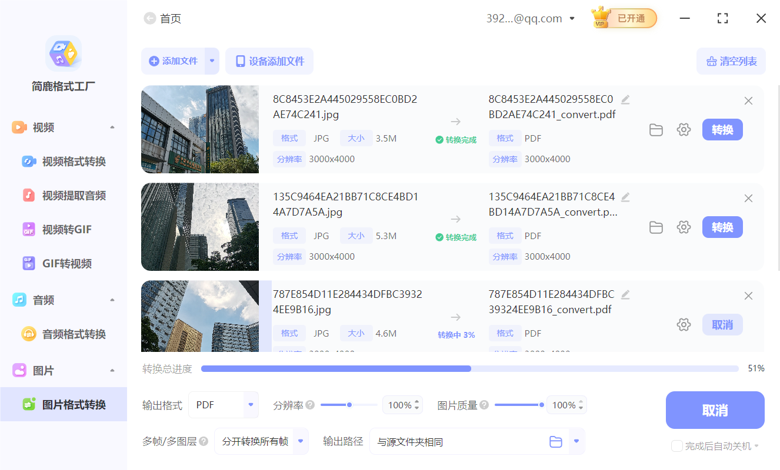Go back to 首页

click(x=149, y=18)
